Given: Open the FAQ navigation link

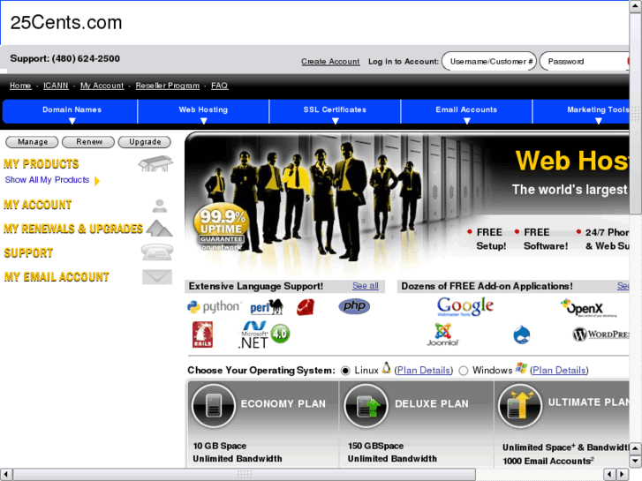Looking at the screenshot, I should [x=220, y=86].
